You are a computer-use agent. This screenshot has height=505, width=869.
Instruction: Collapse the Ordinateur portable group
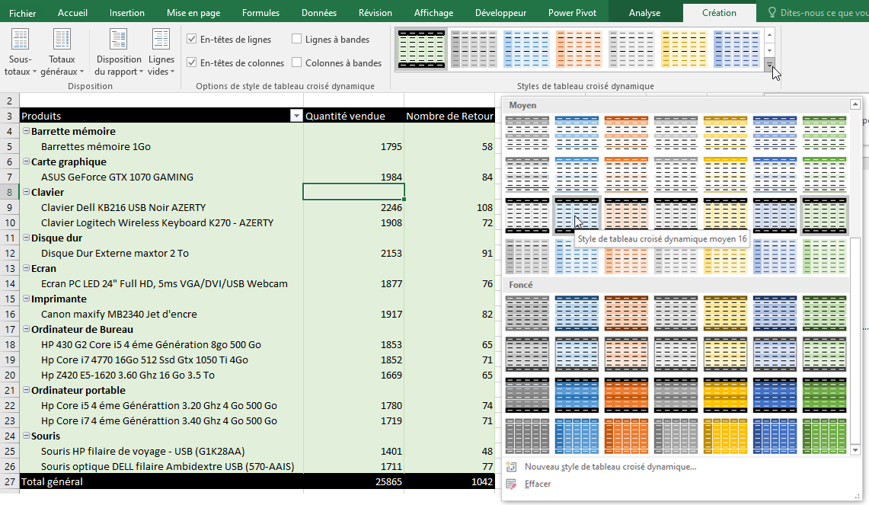[x=26, y=390]
